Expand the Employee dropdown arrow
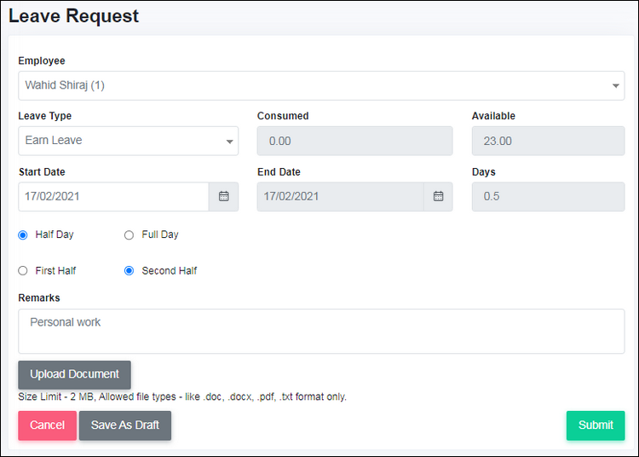The width and height of the screenshot is (639, 457). (615, 85)
